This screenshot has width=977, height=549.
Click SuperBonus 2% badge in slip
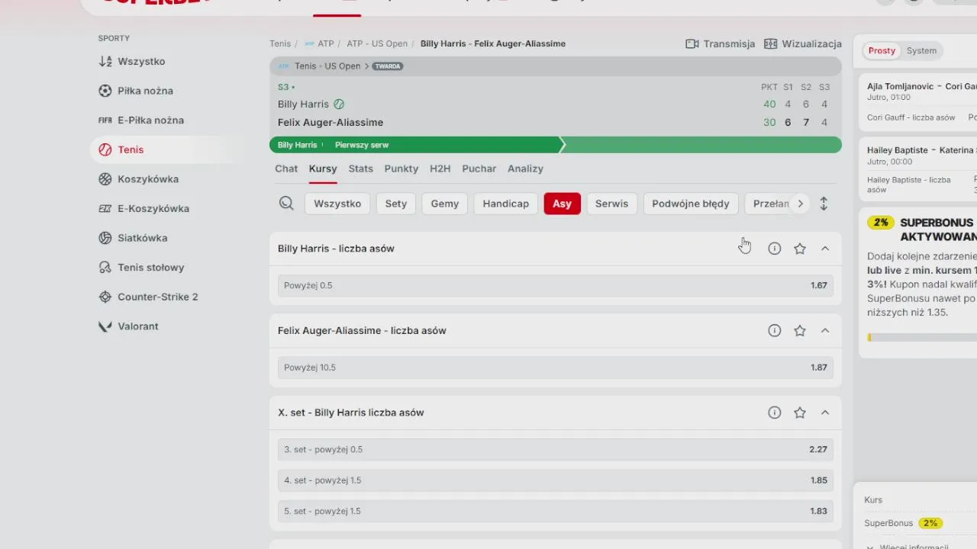(x=930, y=524)
